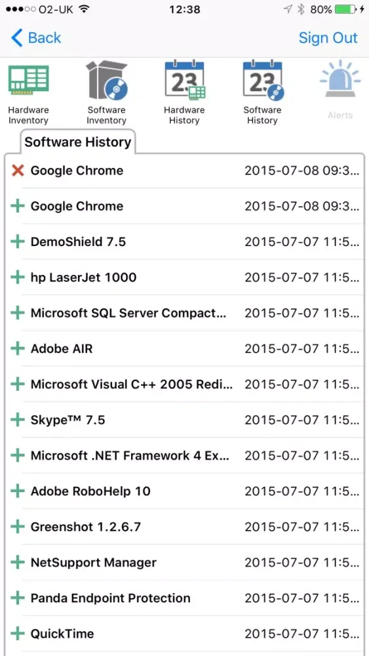The height and width of the screenshot is (656, 369).
Task: Open the Hardware Inventory icon
Action: click(x=28, y=81)
